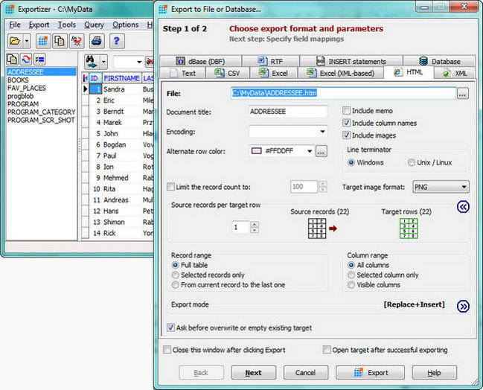The width and height of the screenshot is (483, 390).
Task: Open the Query menu
Action: [x=94, y=25]
